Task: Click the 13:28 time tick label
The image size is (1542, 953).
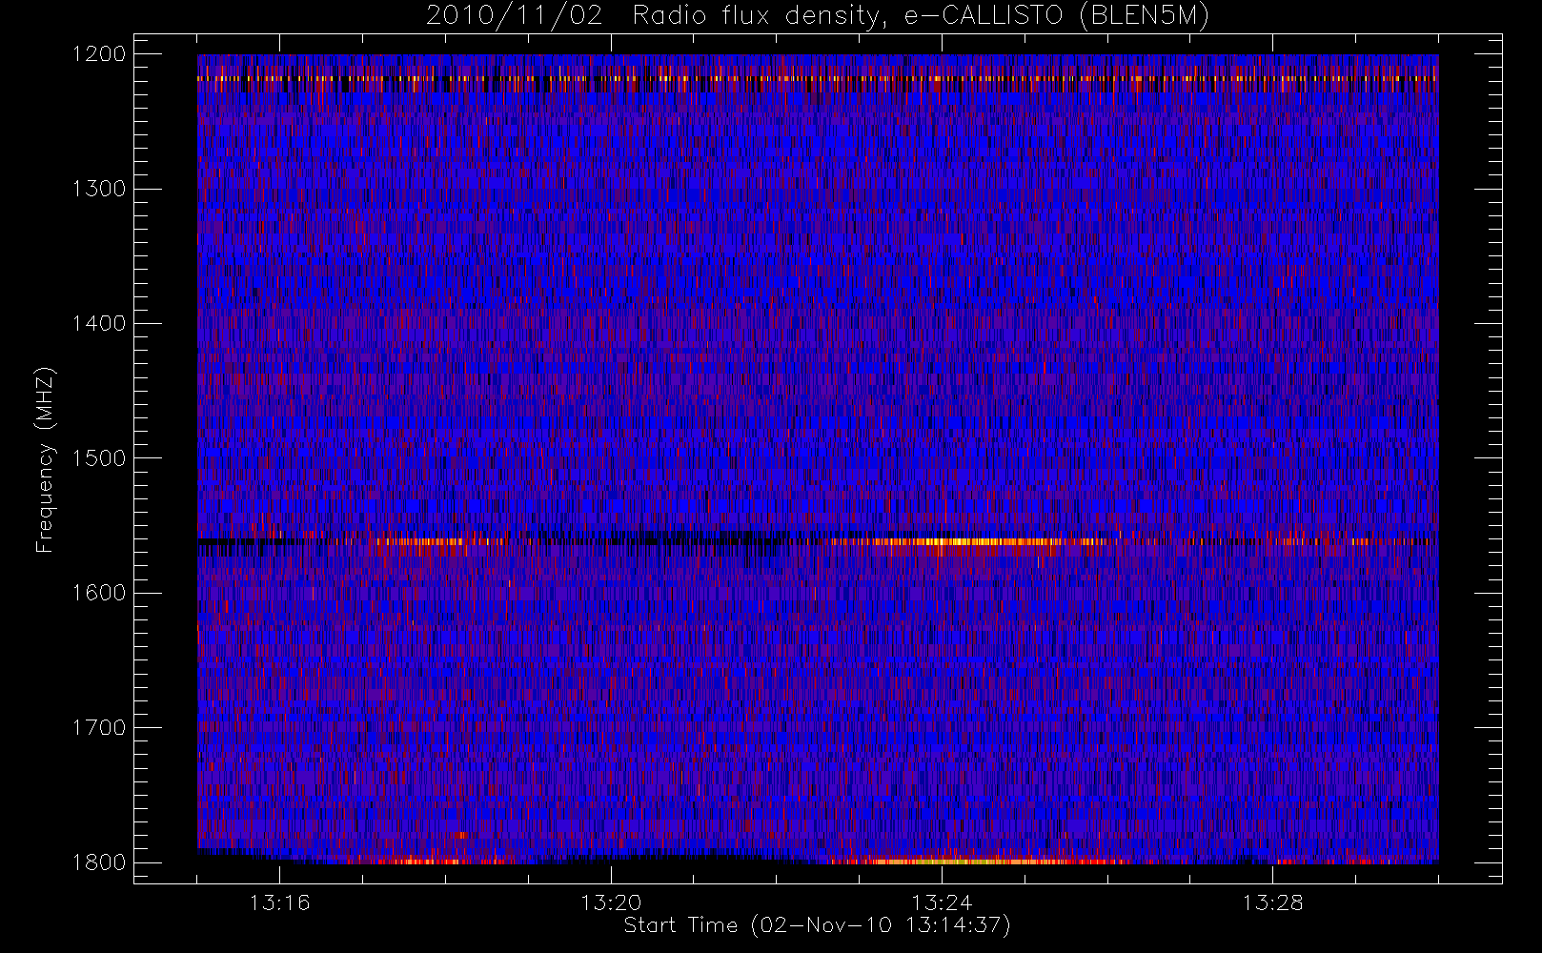Action: point(1272,902)
